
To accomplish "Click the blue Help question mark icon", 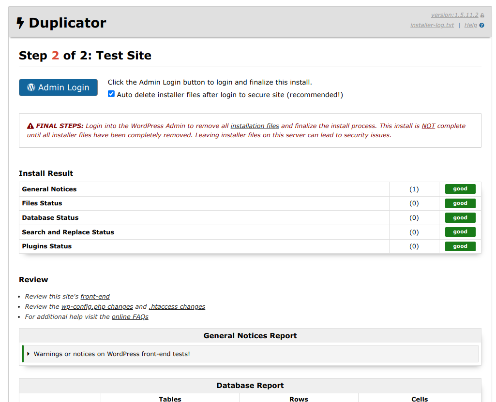I will click(482, 26).
